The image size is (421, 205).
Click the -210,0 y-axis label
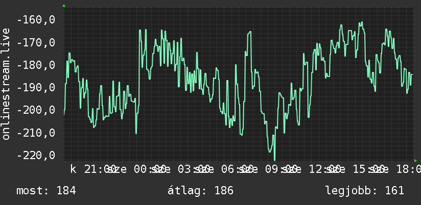coord(36,133)
